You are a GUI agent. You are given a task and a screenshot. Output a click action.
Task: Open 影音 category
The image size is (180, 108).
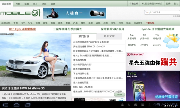[x=68, y=23]
